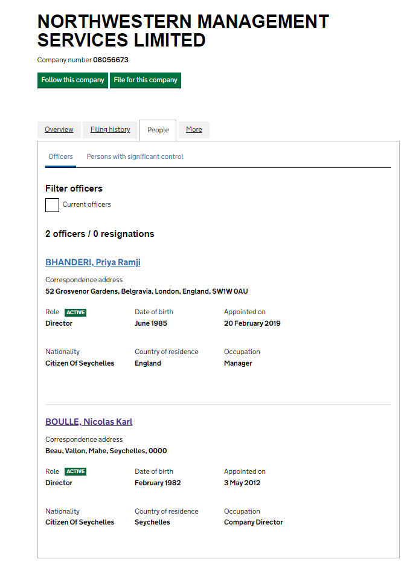Select the People tab
Image resolution: width=416 pixels, height=565 pixels.
pos(158,131)
